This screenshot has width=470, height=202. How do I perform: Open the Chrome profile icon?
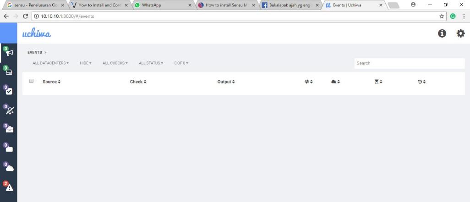pos(413,5)
